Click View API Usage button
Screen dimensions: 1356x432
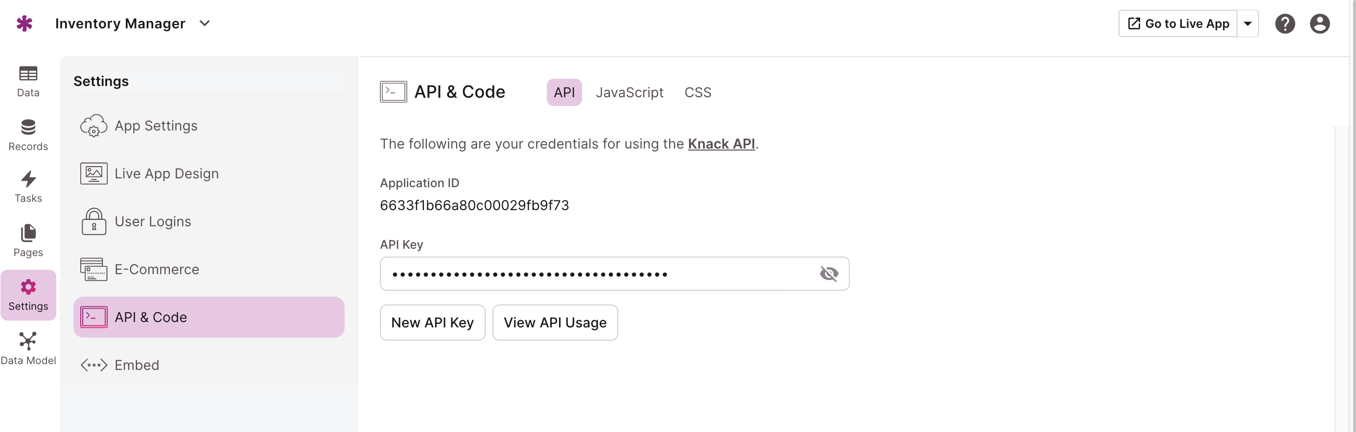click(x=555, y=323)
